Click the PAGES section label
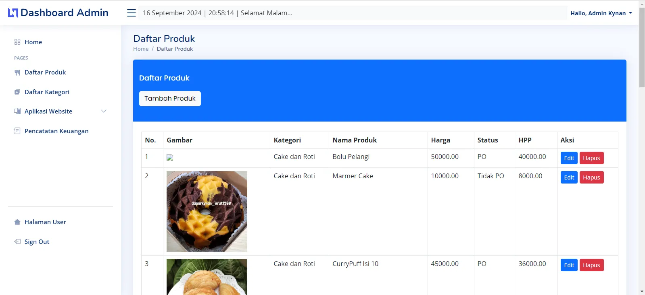The image size is (645, 295). click(x=21, y=58)
